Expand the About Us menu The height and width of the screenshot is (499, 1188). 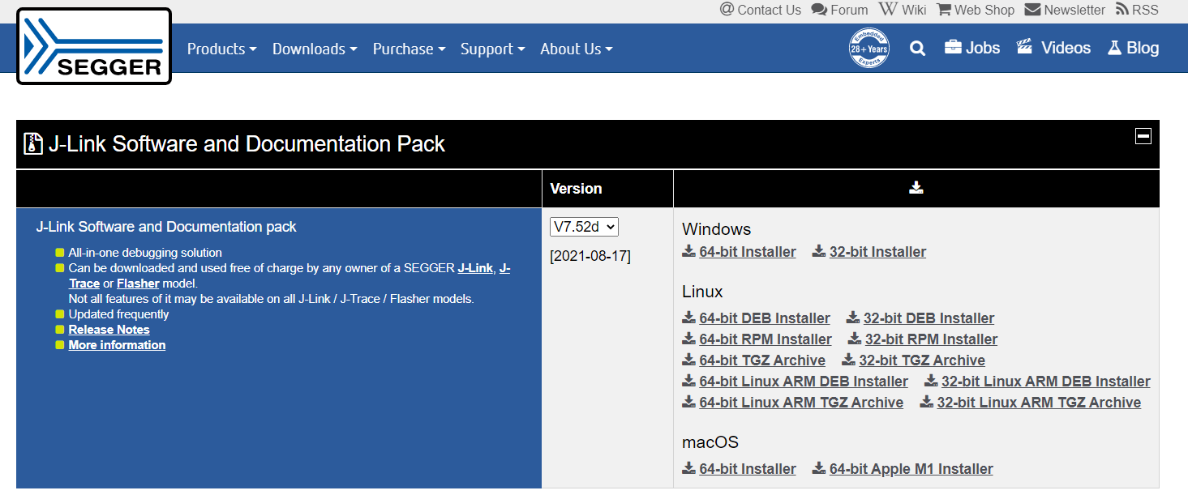point(577,49)
